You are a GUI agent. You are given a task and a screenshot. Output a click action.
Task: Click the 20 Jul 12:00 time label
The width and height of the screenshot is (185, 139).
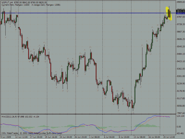point(169,137)
